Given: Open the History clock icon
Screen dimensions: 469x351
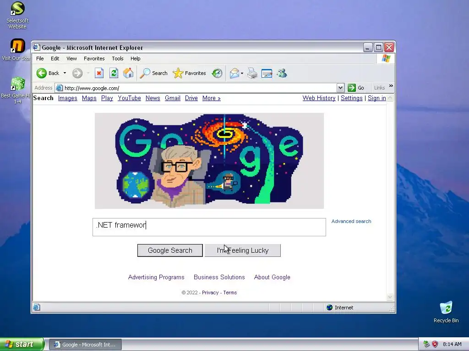Looking at the screenshot, I should pos(217,73).
